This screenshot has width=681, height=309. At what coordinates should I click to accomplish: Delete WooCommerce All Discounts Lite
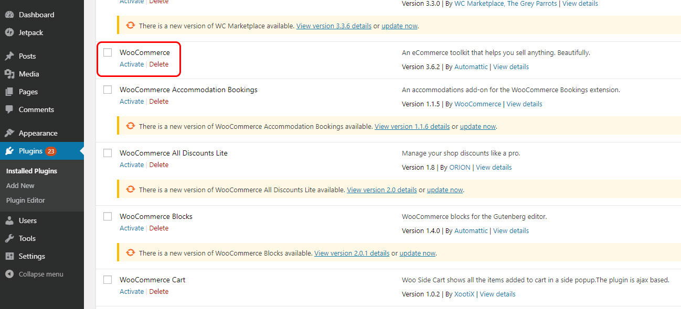pyautogui.click(x=159, y=165)
